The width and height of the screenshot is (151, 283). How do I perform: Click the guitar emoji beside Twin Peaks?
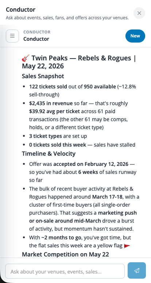coord(26,58)
